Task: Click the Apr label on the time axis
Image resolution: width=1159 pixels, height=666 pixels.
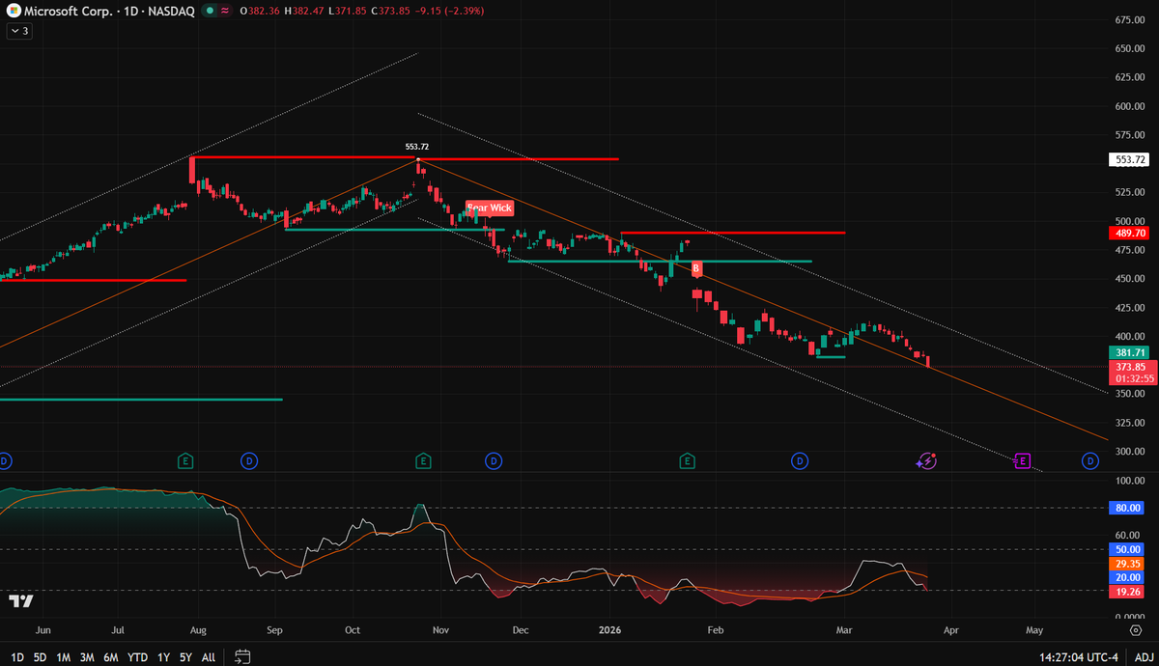Action: click(x=951, y=629)
